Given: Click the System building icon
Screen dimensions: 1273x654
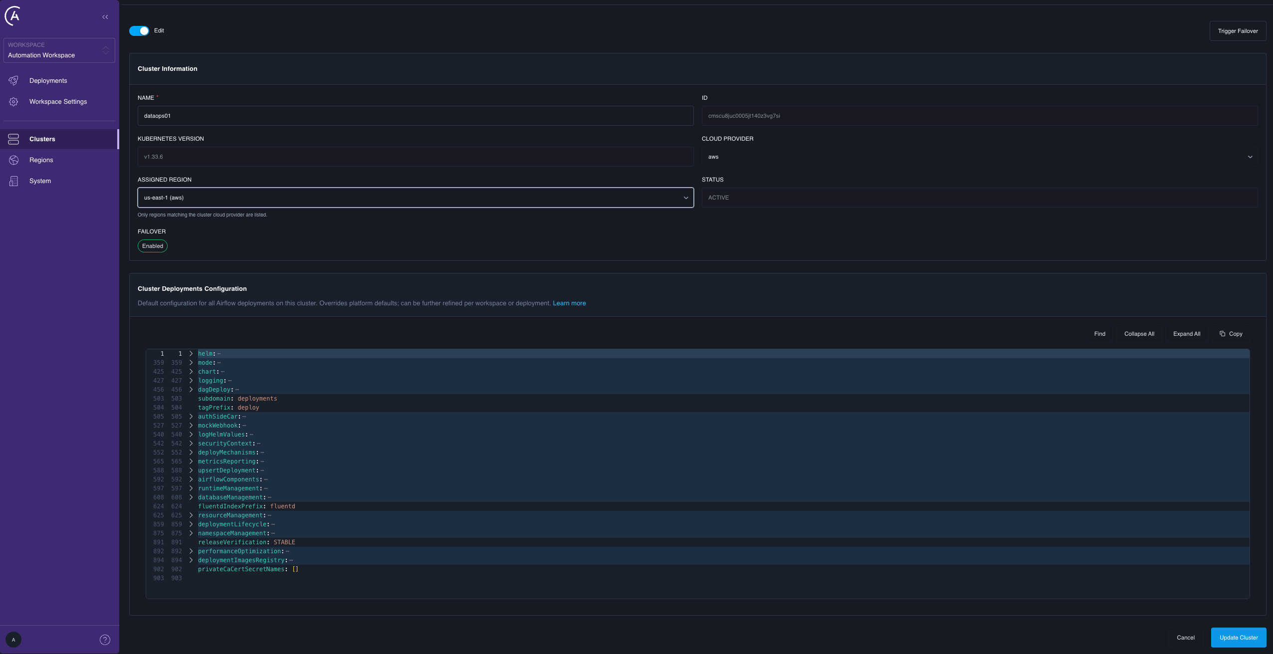Looking at the screenshot, I should point(14,181).
